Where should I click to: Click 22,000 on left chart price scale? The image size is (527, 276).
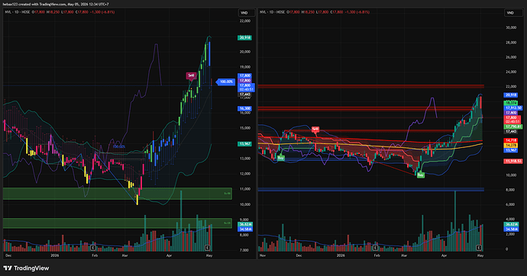point(244,21)
